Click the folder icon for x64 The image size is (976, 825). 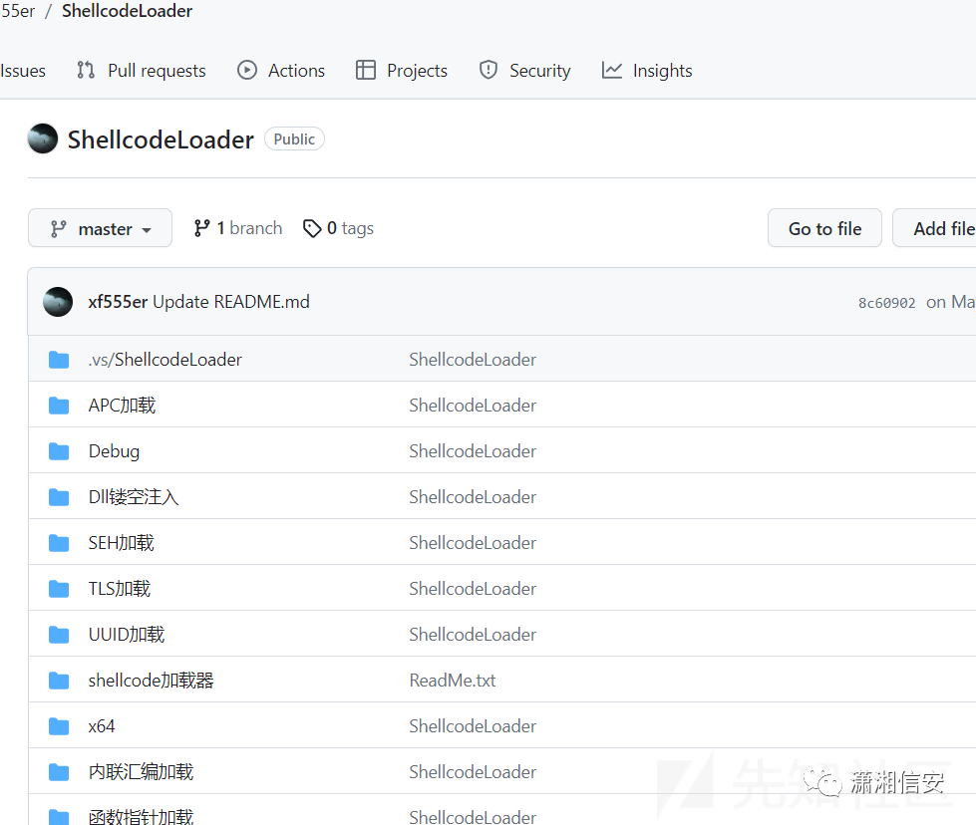59,726
